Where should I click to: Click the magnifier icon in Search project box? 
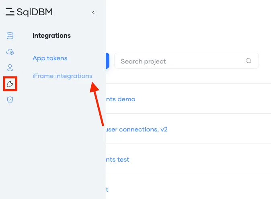coord(248,61)
